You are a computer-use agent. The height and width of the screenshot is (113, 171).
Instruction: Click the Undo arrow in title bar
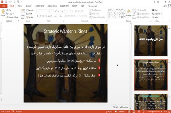[10, 2]
